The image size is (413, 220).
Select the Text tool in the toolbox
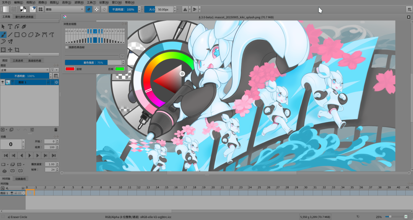click(x=10, y=27)
